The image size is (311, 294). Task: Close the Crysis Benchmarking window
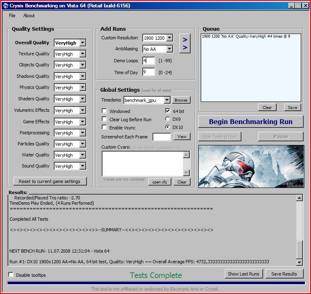click(305, 6)
